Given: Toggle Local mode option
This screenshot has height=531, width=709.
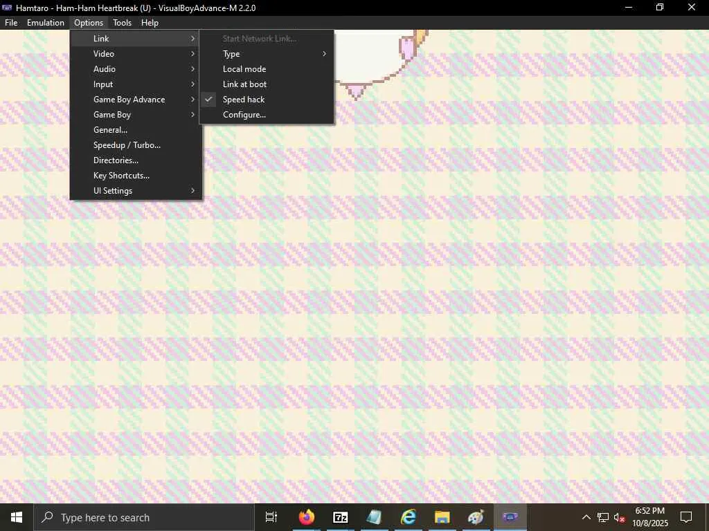Looking at the screenshot, I should point(267,69).
